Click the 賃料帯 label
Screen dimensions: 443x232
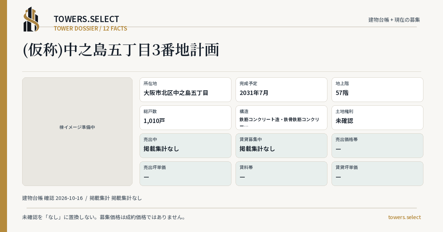point(246,167)
